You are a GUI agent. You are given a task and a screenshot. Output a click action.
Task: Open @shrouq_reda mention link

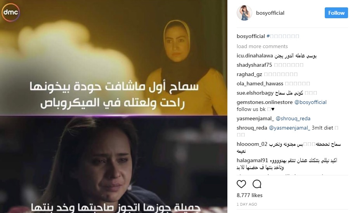tap(293, 119)
